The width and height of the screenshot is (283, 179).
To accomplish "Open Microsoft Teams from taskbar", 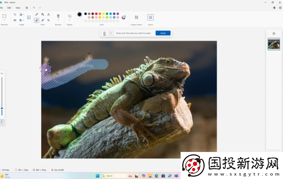I will click(177, 176).
